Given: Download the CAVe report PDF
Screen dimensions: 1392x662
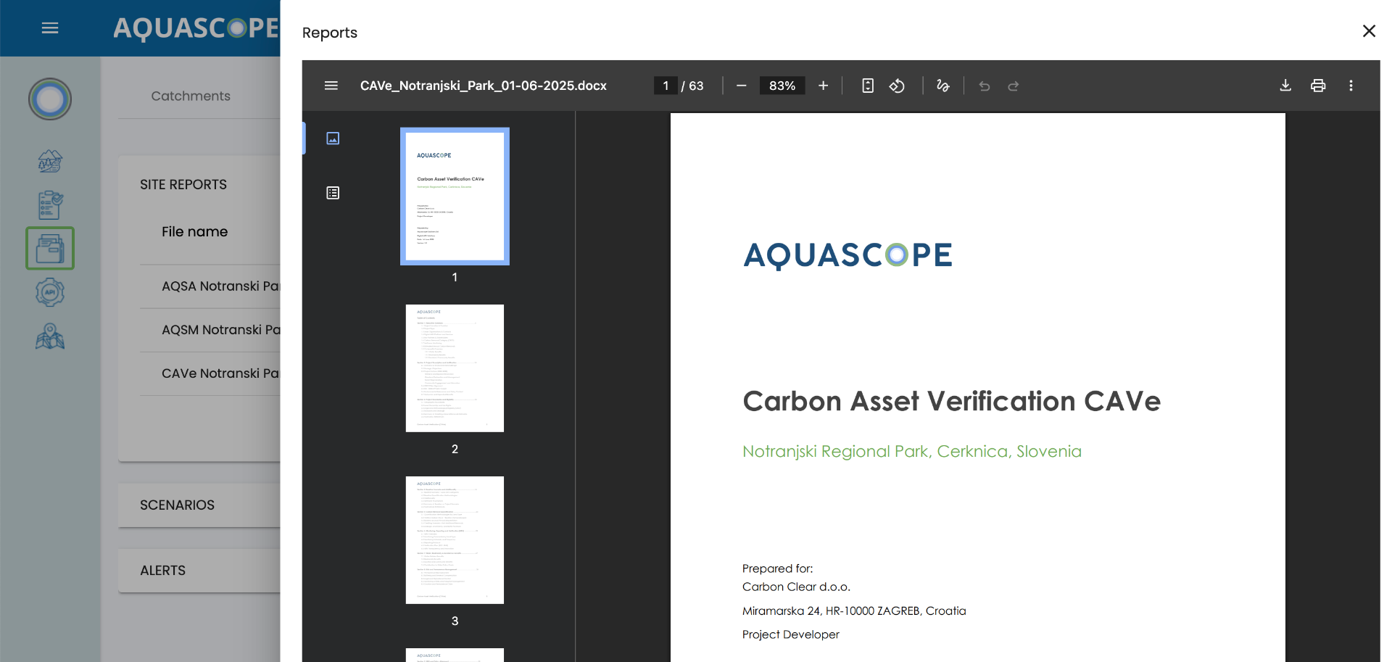Looking at the screenshot, I should click(1285, 86).
